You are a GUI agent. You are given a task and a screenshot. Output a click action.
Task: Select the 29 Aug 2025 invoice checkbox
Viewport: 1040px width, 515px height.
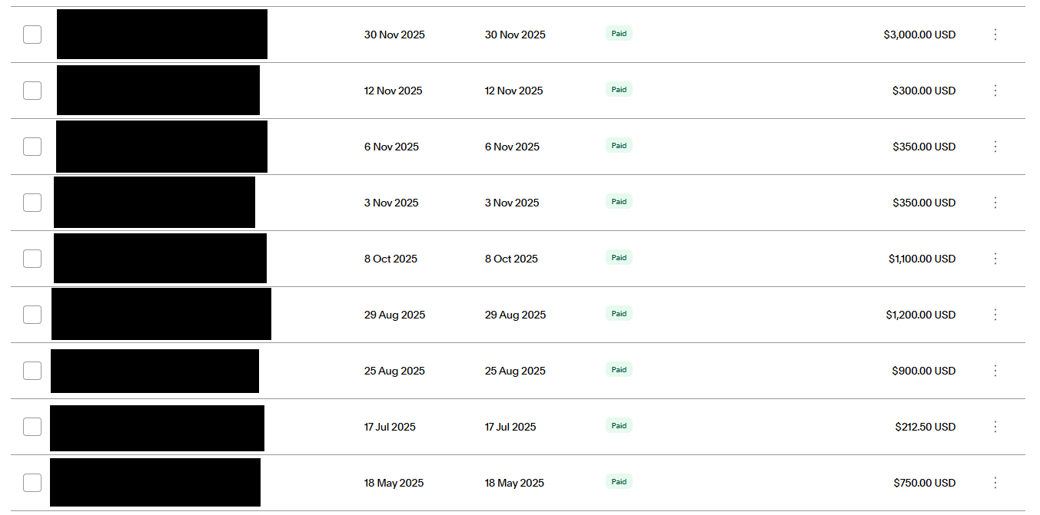(32, 315)
